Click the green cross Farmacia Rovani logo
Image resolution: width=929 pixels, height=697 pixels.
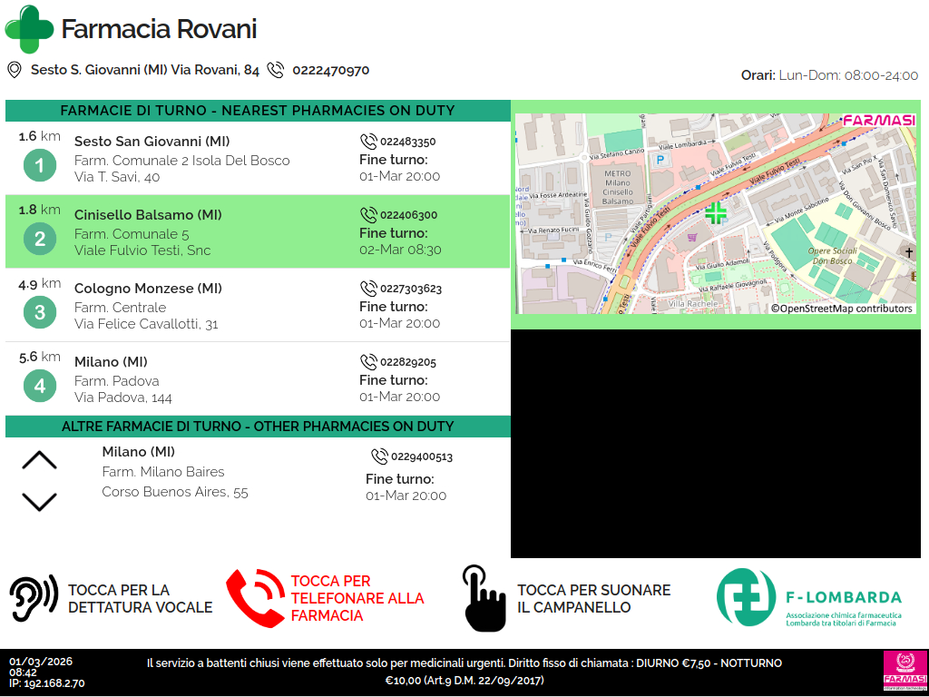coord(29,29)
